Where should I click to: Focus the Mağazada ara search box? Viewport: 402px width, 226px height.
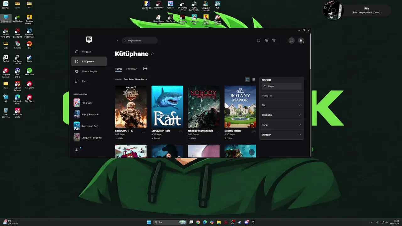click(139, 40)
